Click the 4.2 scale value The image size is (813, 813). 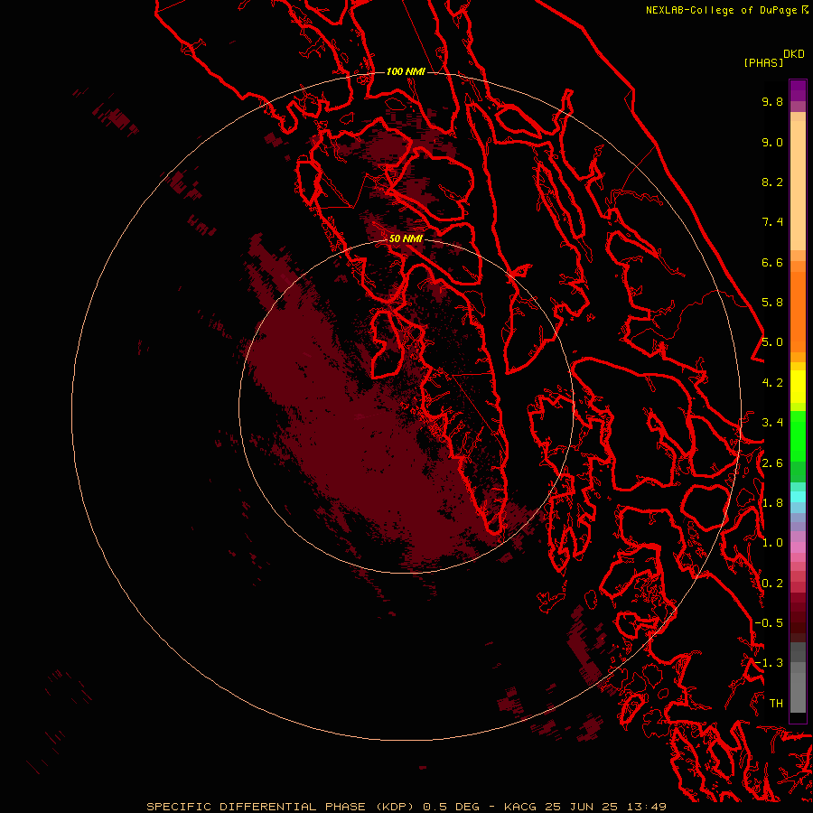(772, 383)
